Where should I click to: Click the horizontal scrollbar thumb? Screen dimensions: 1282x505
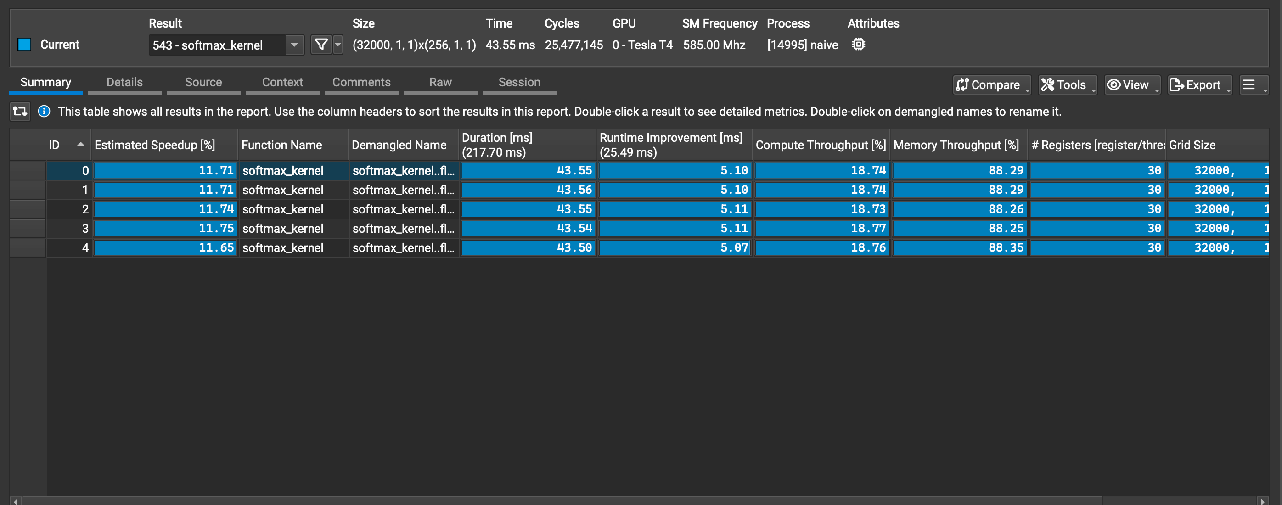(562, 501)
